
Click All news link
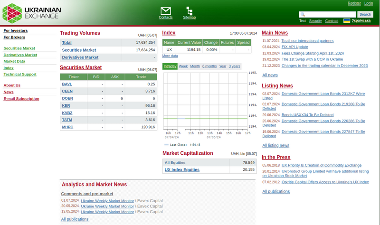[270, 75]
